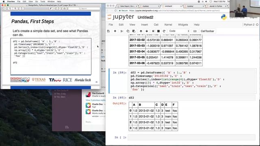
Task: Click the Slack compose icon at the sidebar bottom
Action: pos(67,127)
